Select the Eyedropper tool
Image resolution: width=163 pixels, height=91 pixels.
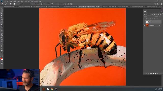click(2, 22)
